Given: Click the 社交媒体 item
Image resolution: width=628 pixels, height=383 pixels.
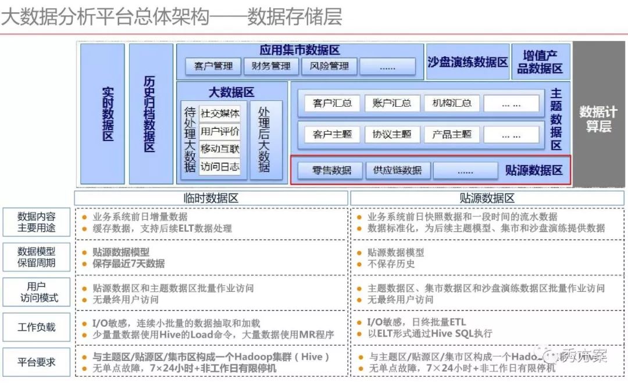Looking at the screenshot, I should [x=220, y=114].
